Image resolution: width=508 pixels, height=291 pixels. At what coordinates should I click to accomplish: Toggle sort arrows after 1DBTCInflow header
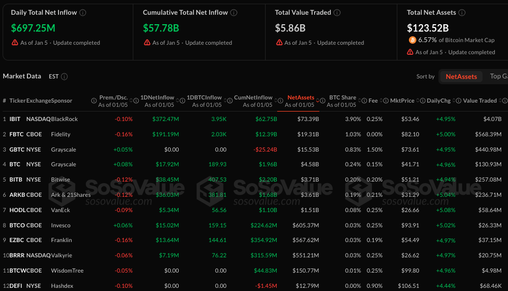click(225, 101)
